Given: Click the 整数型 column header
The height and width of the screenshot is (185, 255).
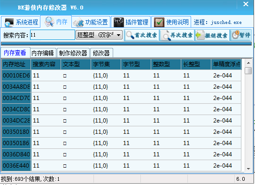Looking at the screenshot, I should tap(166, 64).
